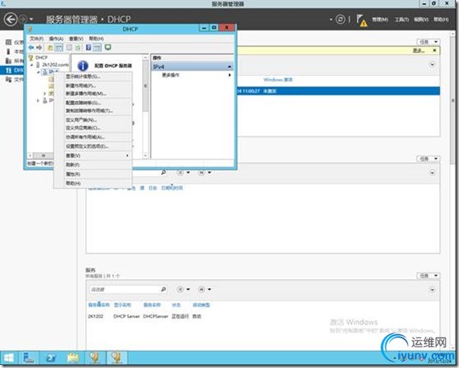Viewport: 459px width, 368px height.
Task: Choose 显示统计信息(S)... from context menu
Action: click(93, 77)
